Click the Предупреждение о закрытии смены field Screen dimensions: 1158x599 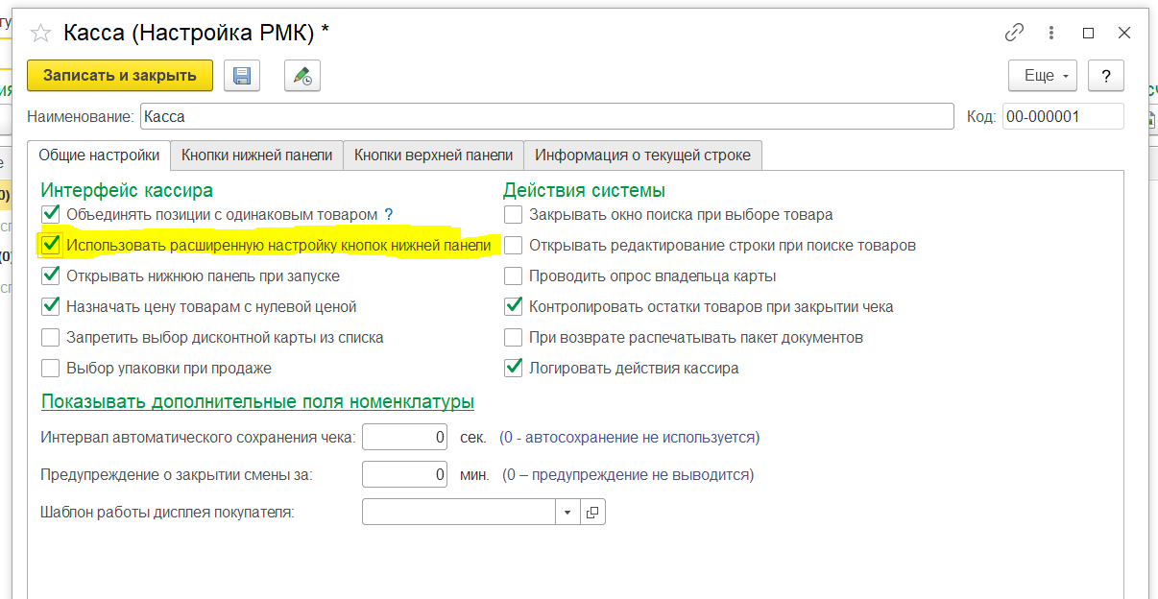pyautogui.click(x=406, y=474)
